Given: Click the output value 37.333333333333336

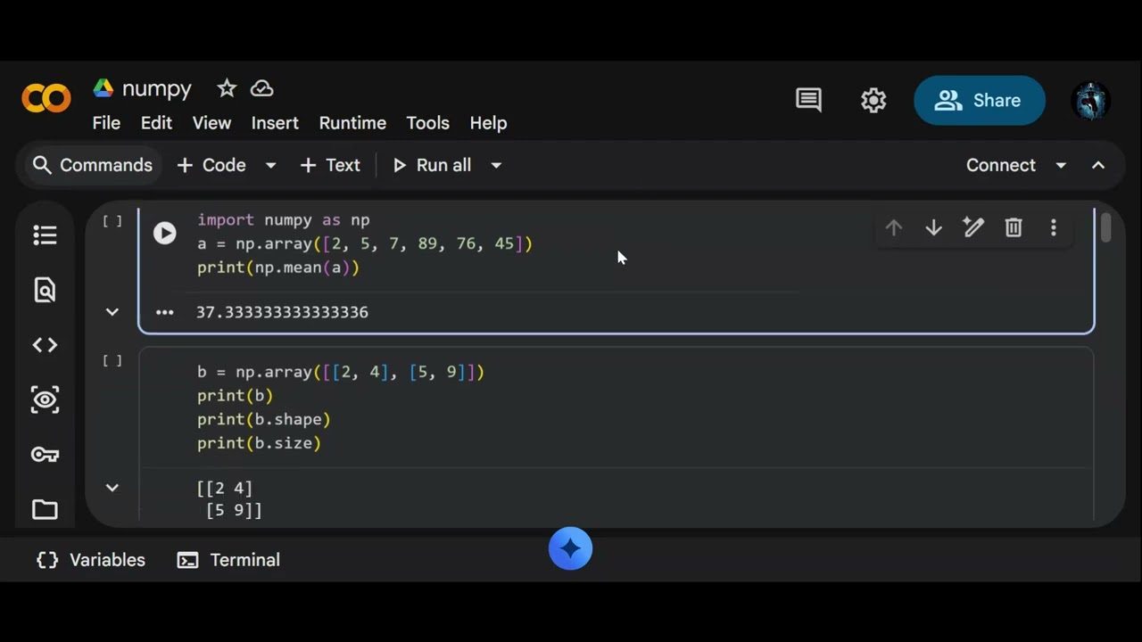Looking at the screenshot, I should coord(282,312).
